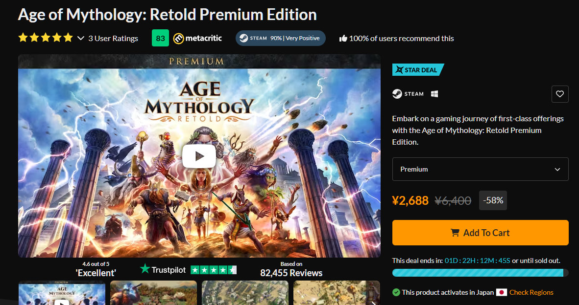
Task: Click the Metacritic score 83 box
Action: tap(160, 38)
